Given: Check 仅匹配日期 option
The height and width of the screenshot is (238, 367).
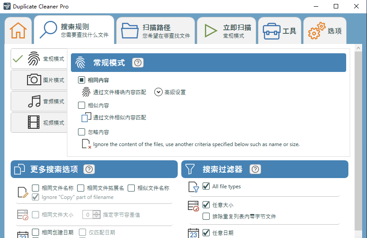Looking at the screenshot, I should pyautogui.click(x=82, y=232).
